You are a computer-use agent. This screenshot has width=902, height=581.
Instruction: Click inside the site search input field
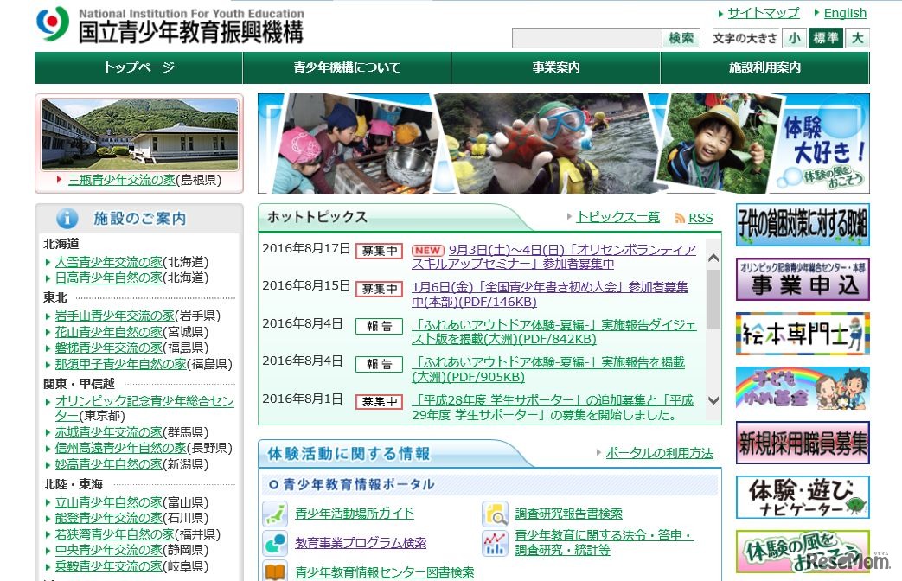click(x=585, y=38)
